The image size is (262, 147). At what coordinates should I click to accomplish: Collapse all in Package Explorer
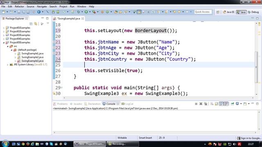tap(31, 24)
